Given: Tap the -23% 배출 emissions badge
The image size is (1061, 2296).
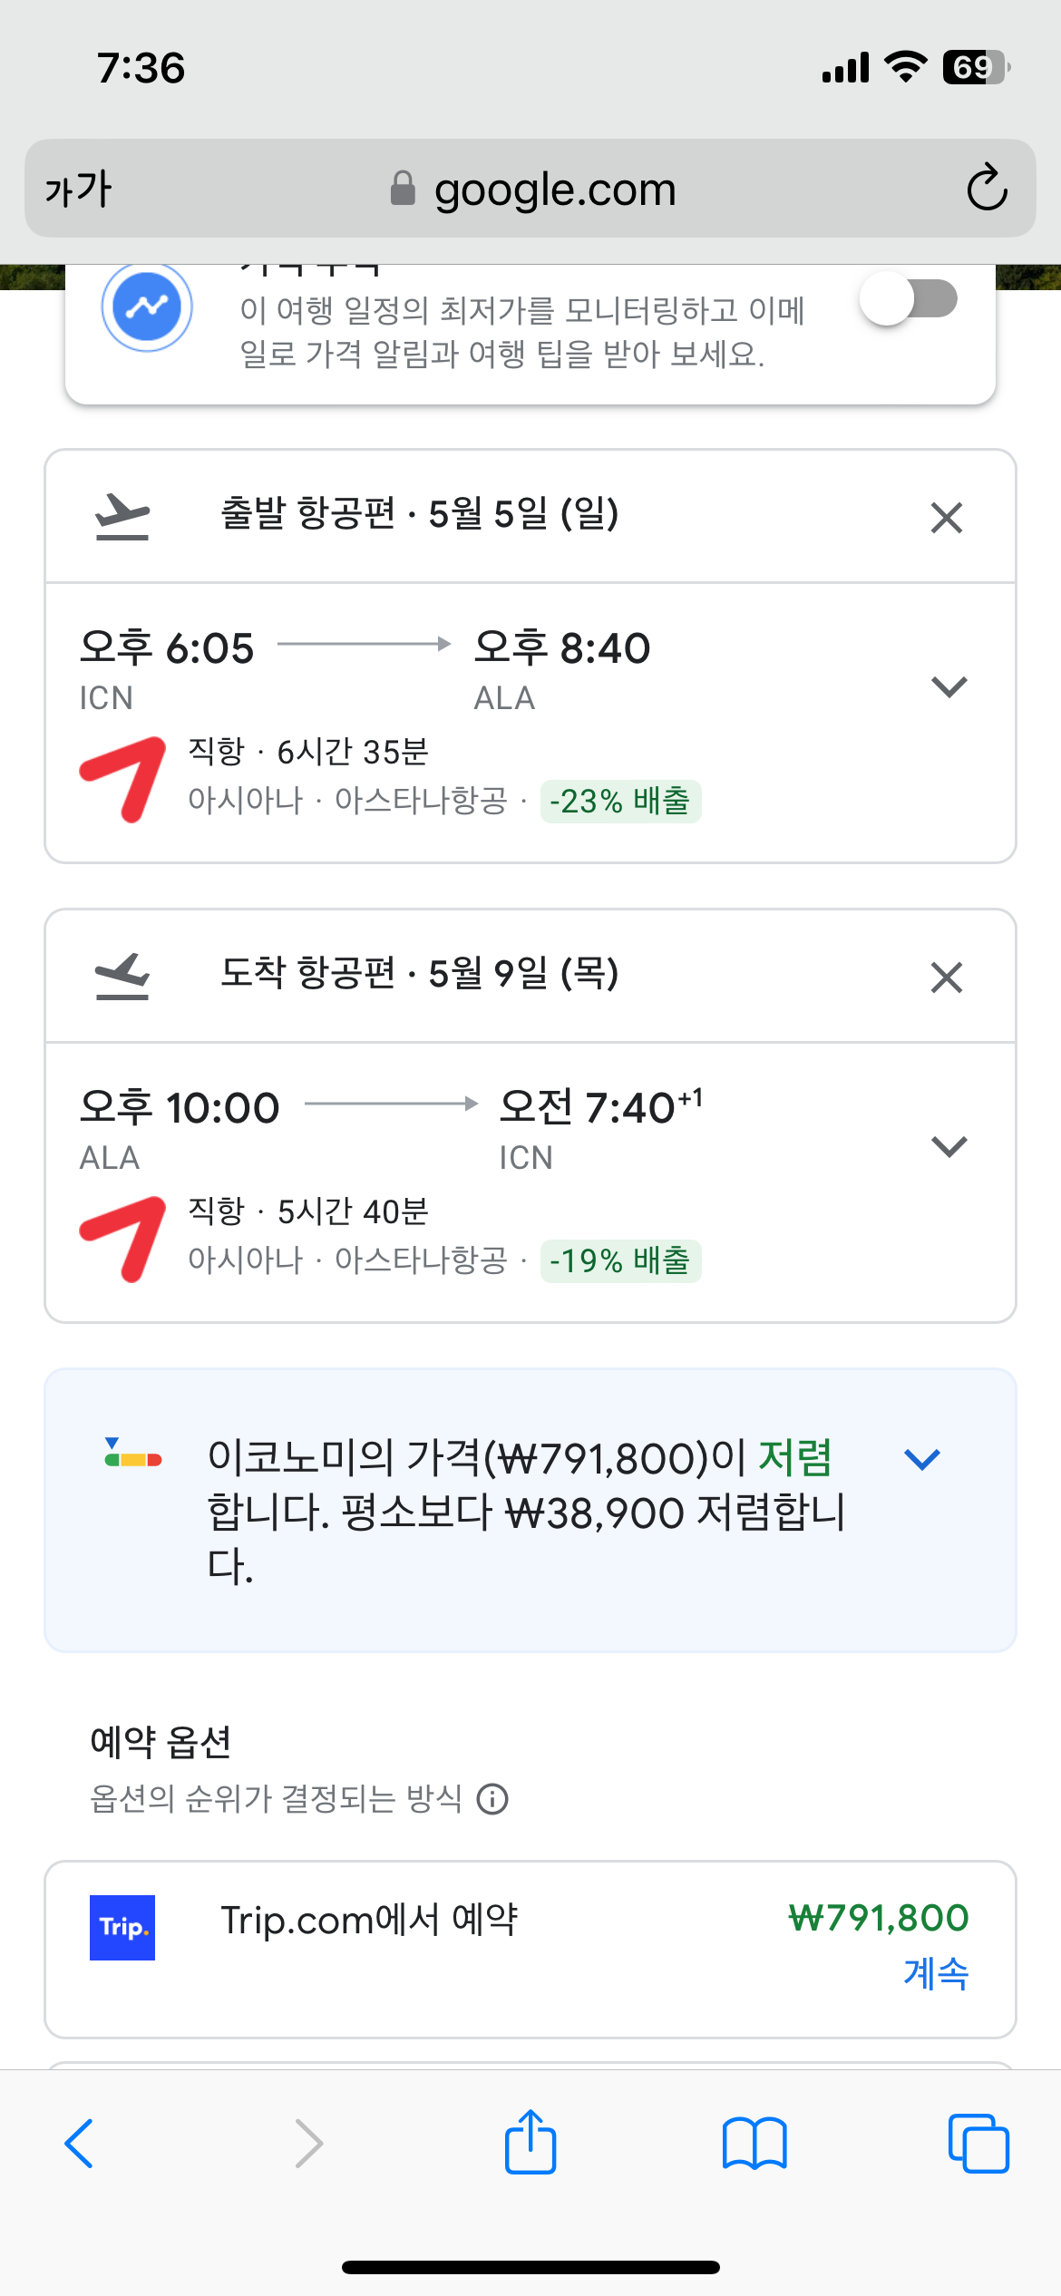Looking at the screenshot, I should [x=620, y=802].
